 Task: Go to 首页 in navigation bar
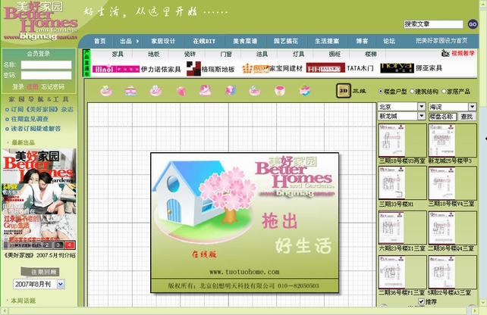[x=99, y=41]
